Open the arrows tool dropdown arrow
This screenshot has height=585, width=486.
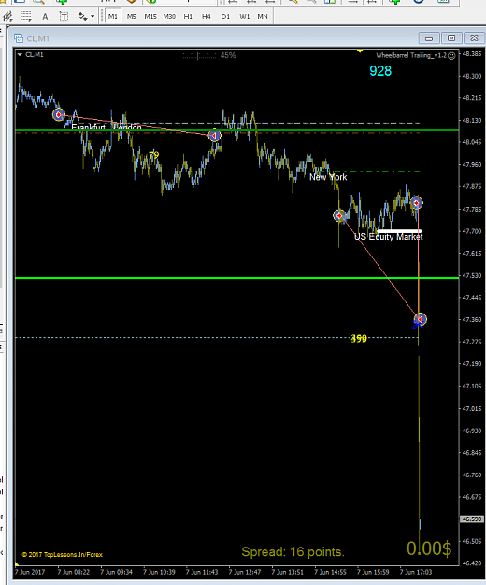(93, 17)
